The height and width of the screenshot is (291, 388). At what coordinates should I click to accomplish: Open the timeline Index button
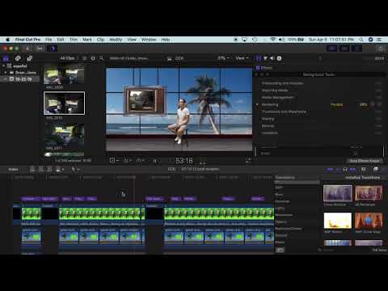pyautogui.click(x=13, y=170)
